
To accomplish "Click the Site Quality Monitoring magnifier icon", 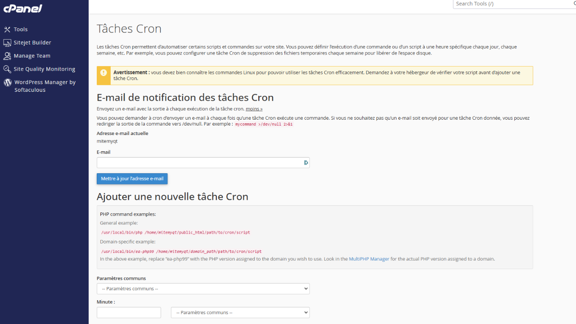I will (7, 69).
